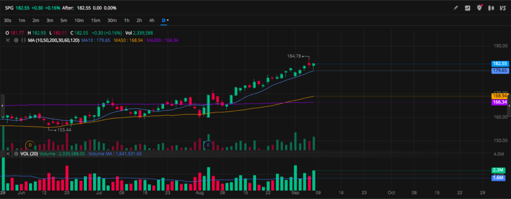Expand the left side panel handle
Image resolution: width=511 pixels, height=199 pixels.
click(x=2, y=106)
